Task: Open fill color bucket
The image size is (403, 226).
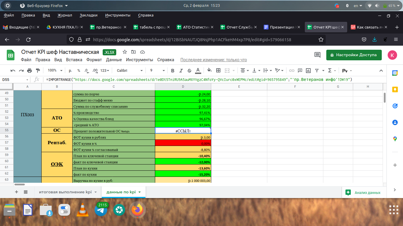Action: (x=209, y=71)
